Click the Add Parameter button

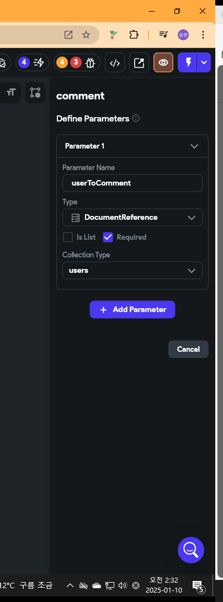[x=132, y=309]
